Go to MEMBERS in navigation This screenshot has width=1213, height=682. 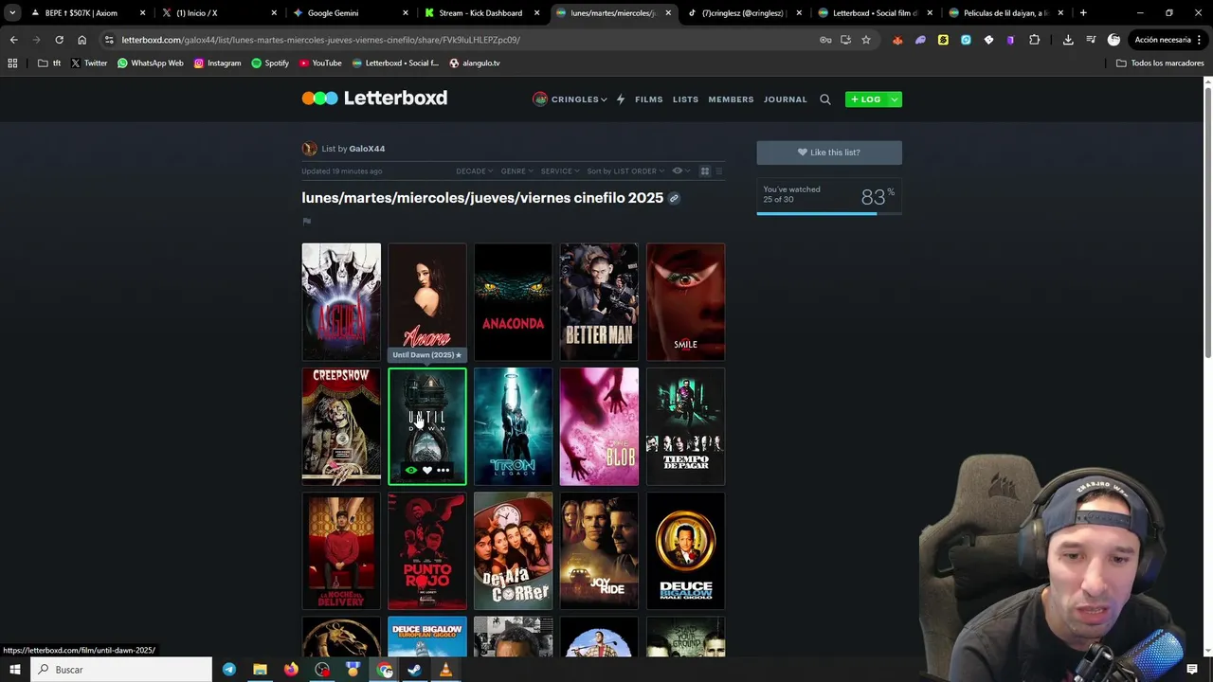[x=731, y=99]
